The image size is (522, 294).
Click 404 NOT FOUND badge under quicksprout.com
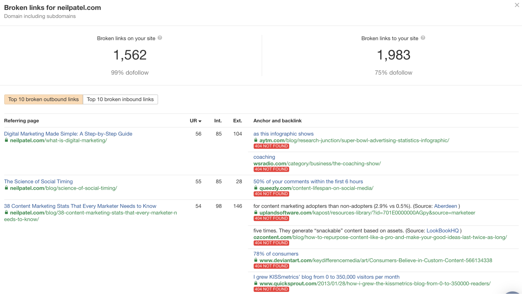coord(271,289)
